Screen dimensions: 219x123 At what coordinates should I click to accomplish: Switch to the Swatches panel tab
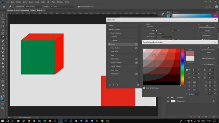(x=176, y=12)
